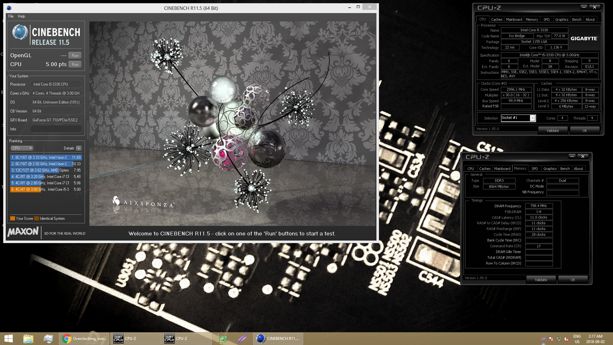Select ranking row 4C/8T @ 3.20 GHz
Image resolution: width=613 pixels, height=345 pixels.
[46, 177]
